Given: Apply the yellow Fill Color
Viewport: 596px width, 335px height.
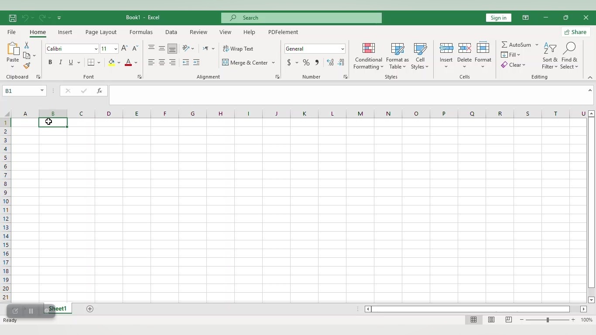Looking at the screenshot, I should click(x=112, y=62).
